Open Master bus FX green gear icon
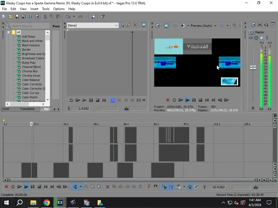Screen dimensions: 278x208 tap(256, 38)
